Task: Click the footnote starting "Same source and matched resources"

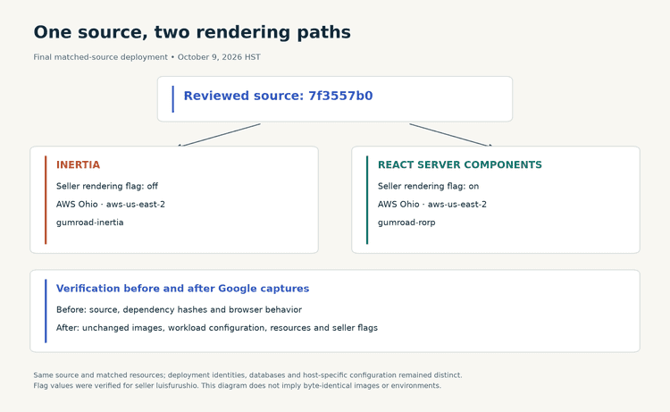Action: tap(247, 375)
